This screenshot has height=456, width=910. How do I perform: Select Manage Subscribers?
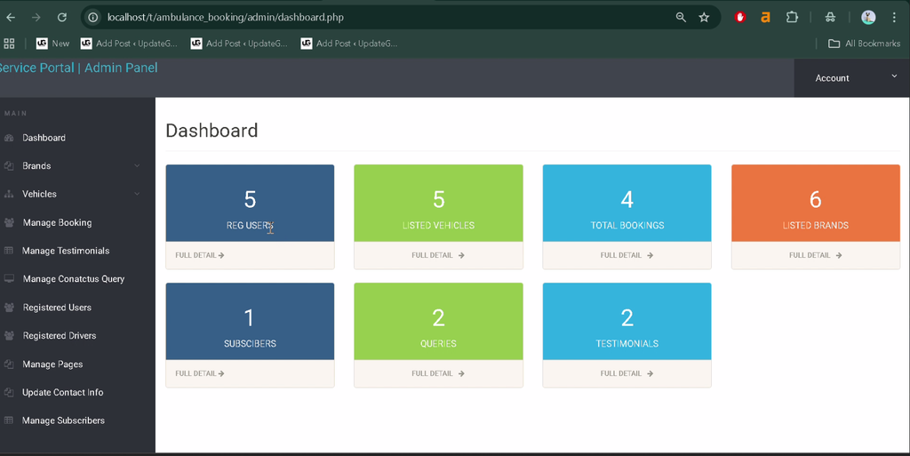[x=63, y=420]
